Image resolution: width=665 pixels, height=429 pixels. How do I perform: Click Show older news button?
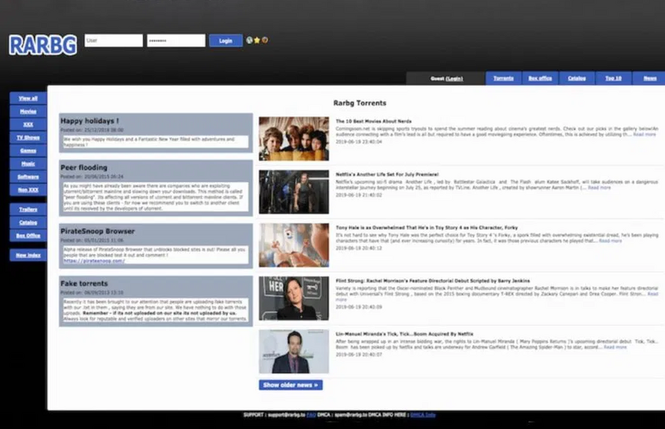pyautogui.click(x=290, y=385)
